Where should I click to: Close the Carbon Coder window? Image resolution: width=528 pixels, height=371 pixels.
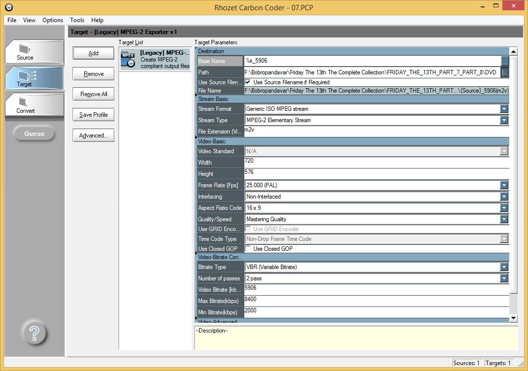pos(514,6)
